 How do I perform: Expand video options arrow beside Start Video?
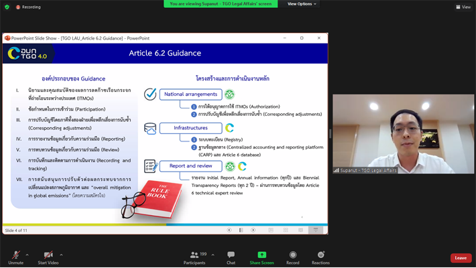(61, 255)
